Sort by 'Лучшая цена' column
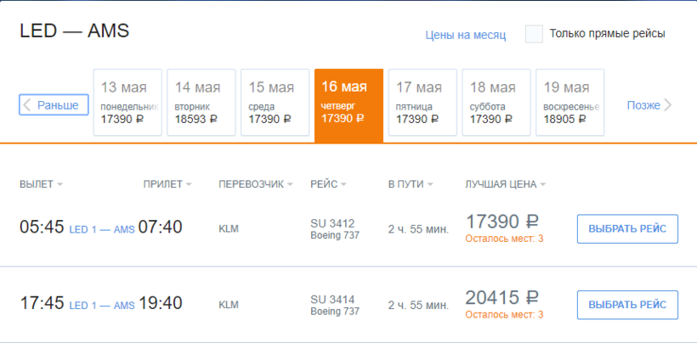Image resolution: width=697 pixels, height=343 pixels. (505, 184)
